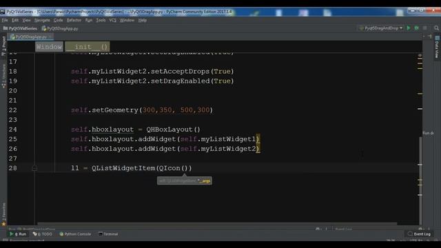This screenshot has height=248, width=441.
Task: Open the TODO tool window tab
Action: [43, 234]
